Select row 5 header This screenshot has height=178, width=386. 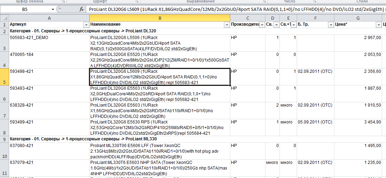click(x=5, y=77)
